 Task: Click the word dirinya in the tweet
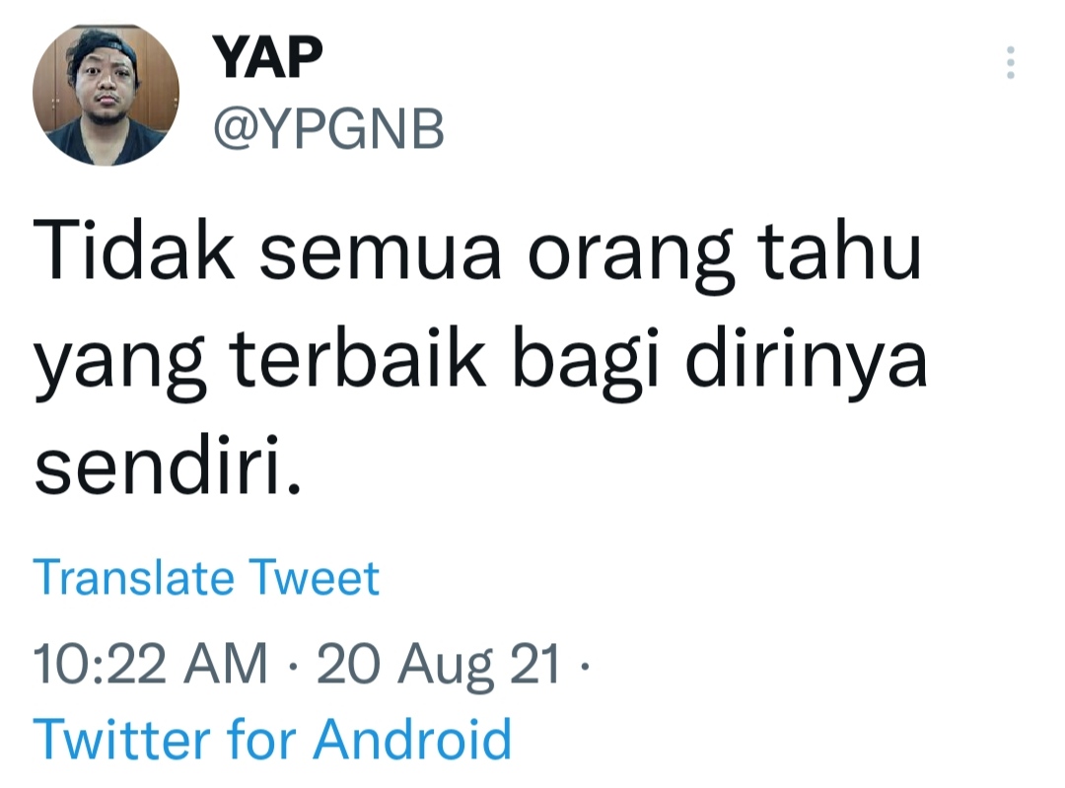pos(807,361)
